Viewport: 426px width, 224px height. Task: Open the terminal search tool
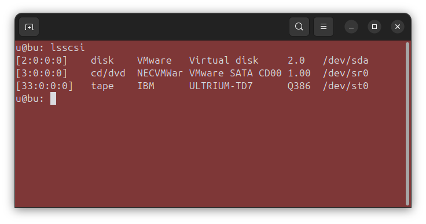click(x=299, y=27)
